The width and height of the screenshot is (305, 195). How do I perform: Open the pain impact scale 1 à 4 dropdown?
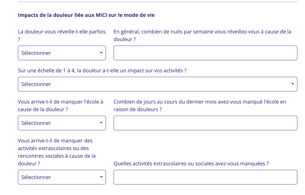tap(158, 84)
